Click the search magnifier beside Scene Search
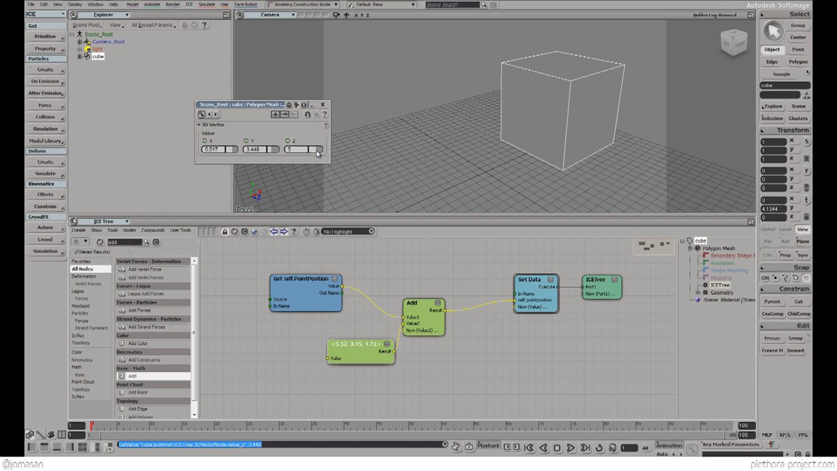Screen dimensions: 837x471 [x=484, y=5]
